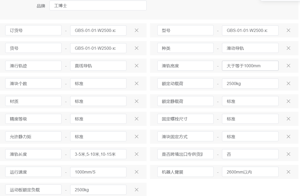
Task: Select the 精度等级 attribute name field
Action: (33, 119)
